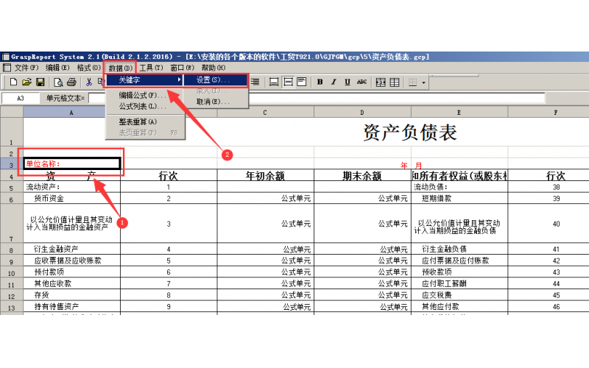Click the 单位名称: cell
The width and height of the screenshot is (589, 368).
click(71, 163)
